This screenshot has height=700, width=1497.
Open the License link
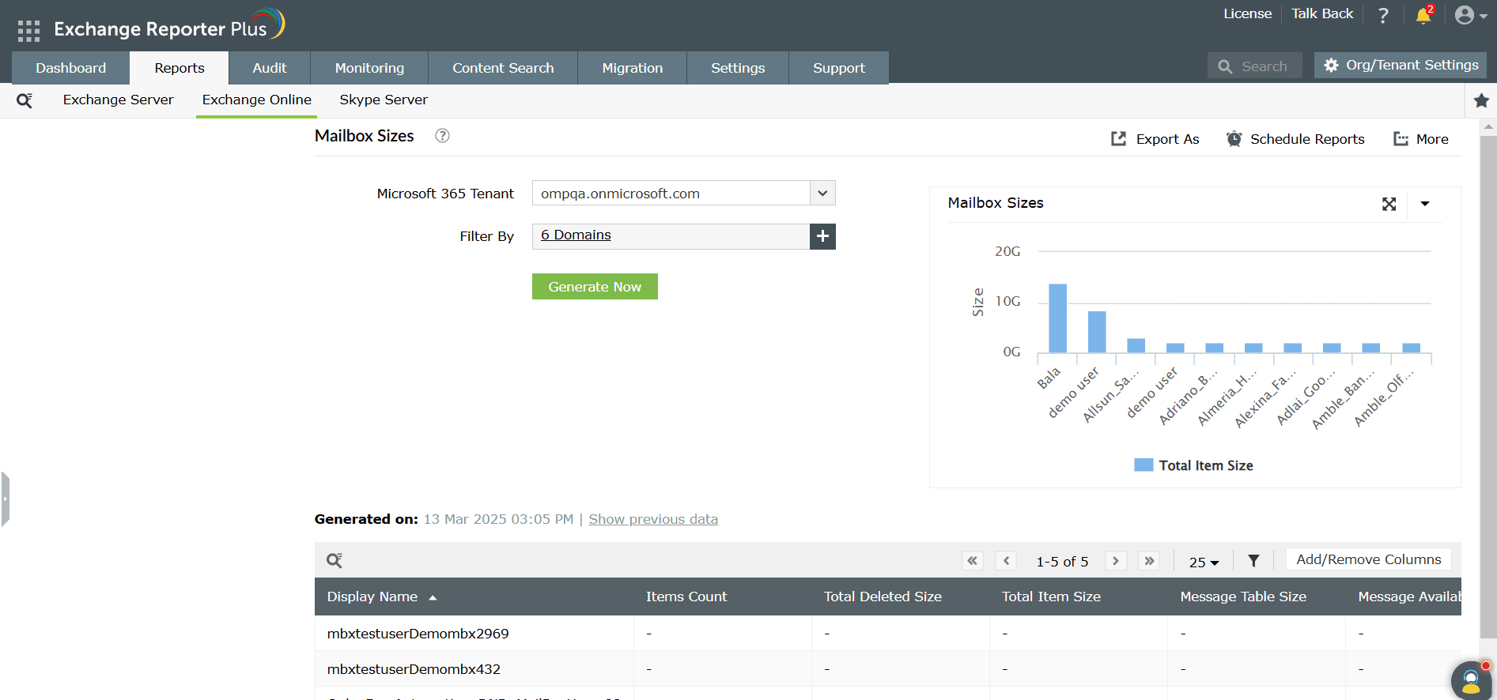point(1247,13)
